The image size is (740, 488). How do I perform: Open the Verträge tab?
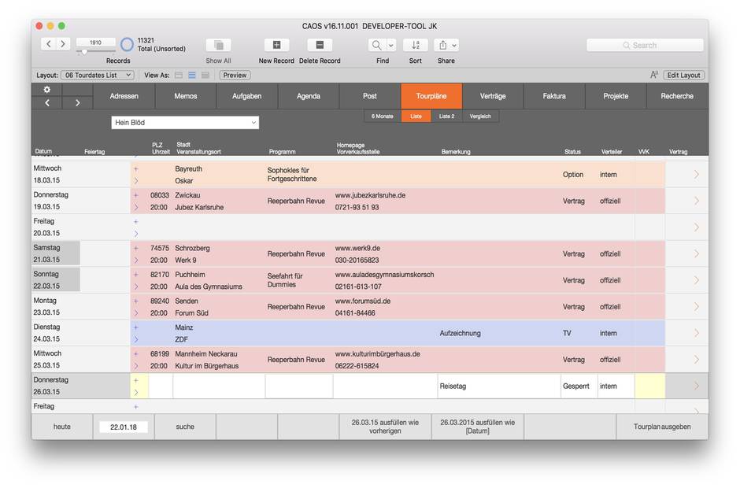(x=493, y=96)
